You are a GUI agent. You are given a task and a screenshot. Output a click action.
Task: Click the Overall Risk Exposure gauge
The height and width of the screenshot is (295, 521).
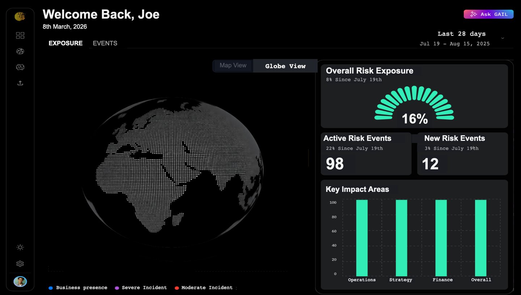[414, 103]
